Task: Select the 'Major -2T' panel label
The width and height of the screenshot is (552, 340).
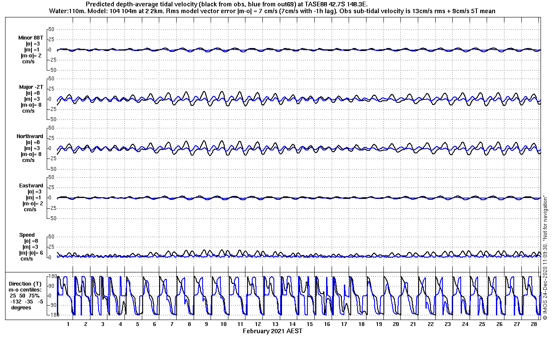Action: pos(31,87)
